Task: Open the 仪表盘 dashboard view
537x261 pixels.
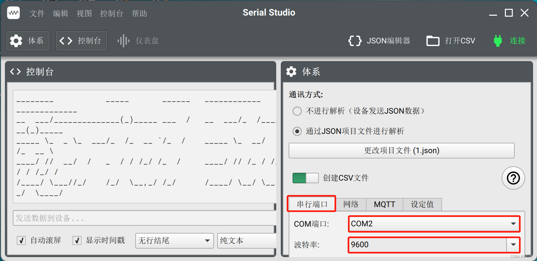Action: 138,41
